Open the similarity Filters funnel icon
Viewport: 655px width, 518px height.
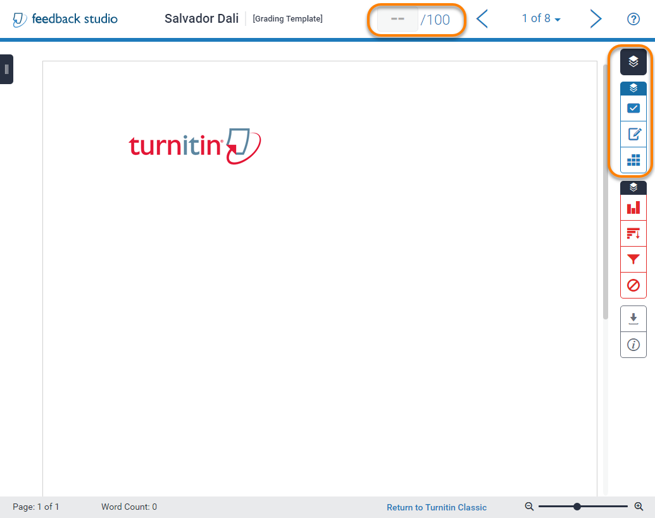point(633,259)
